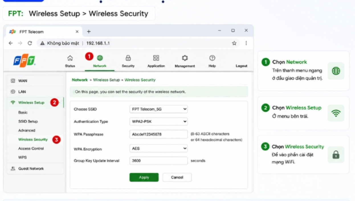Click Network in the breadcrumb
The image size is (355, 201).
(x=80, y=80)
